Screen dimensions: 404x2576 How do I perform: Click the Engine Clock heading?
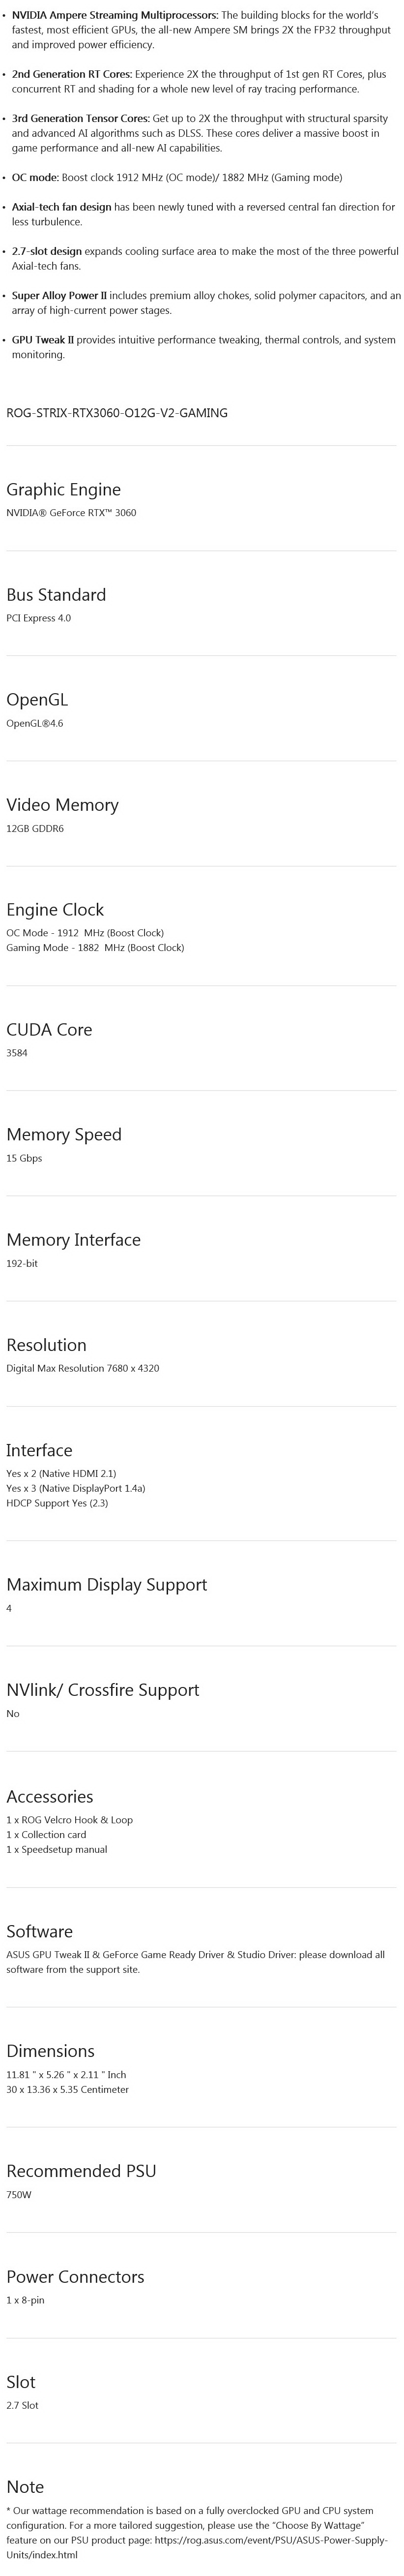[x=55, y=909]
